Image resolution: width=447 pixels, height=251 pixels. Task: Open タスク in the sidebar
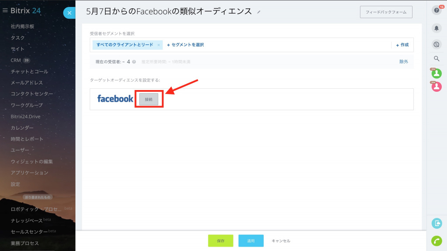point(17,38)
